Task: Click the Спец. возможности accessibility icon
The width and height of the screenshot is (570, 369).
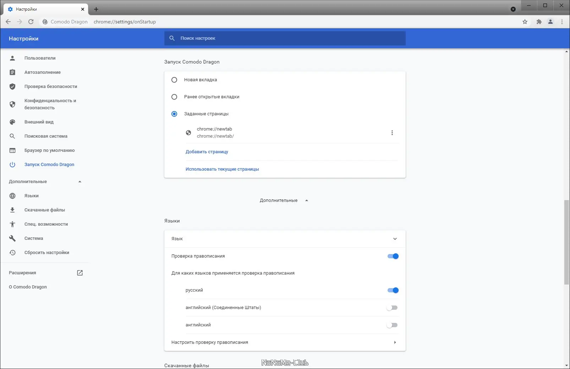Action: 12,224
